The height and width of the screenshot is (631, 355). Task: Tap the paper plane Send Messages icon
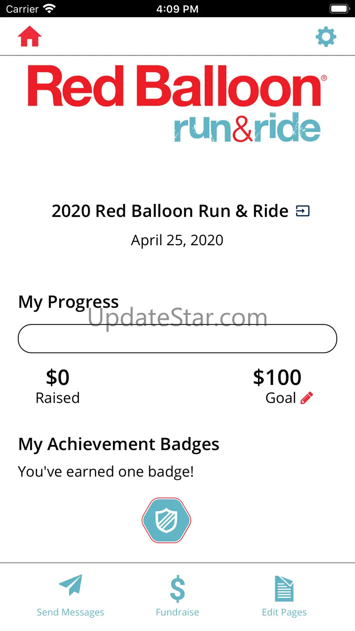[71, 586]
